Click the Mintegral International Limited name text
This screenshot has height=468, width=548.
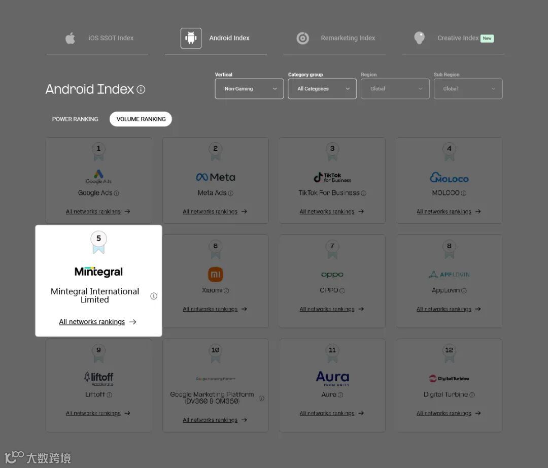(x=95, y=296)
